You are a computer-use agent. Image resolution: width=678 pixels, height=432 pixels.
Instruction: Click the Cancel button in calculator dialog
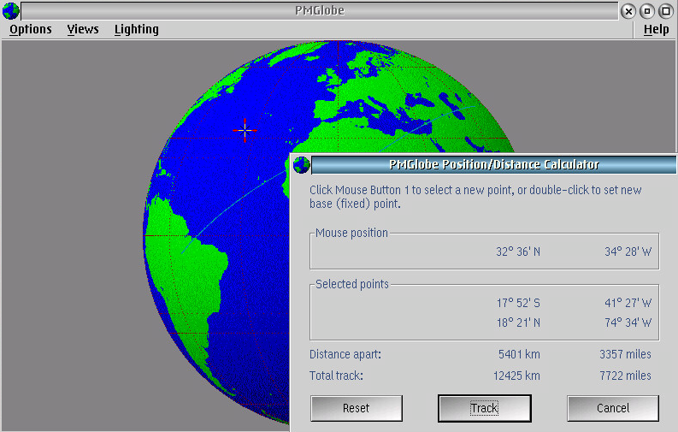tap(613, 408)
